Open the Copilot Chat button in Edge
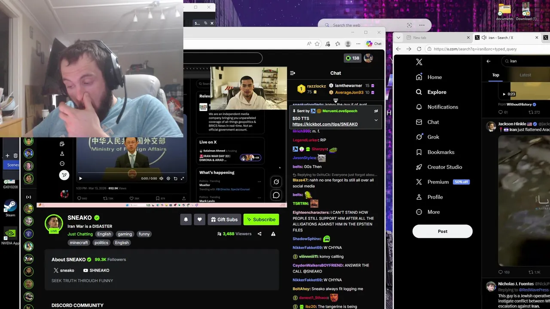The height and width of the screenshot is (309, 550). click(x=374, y=43)
